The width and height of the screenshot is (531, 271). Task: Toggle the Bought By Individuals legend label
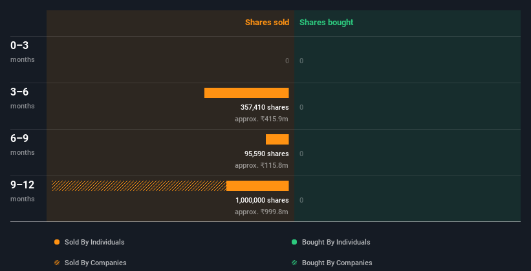[x=336, y=242]
